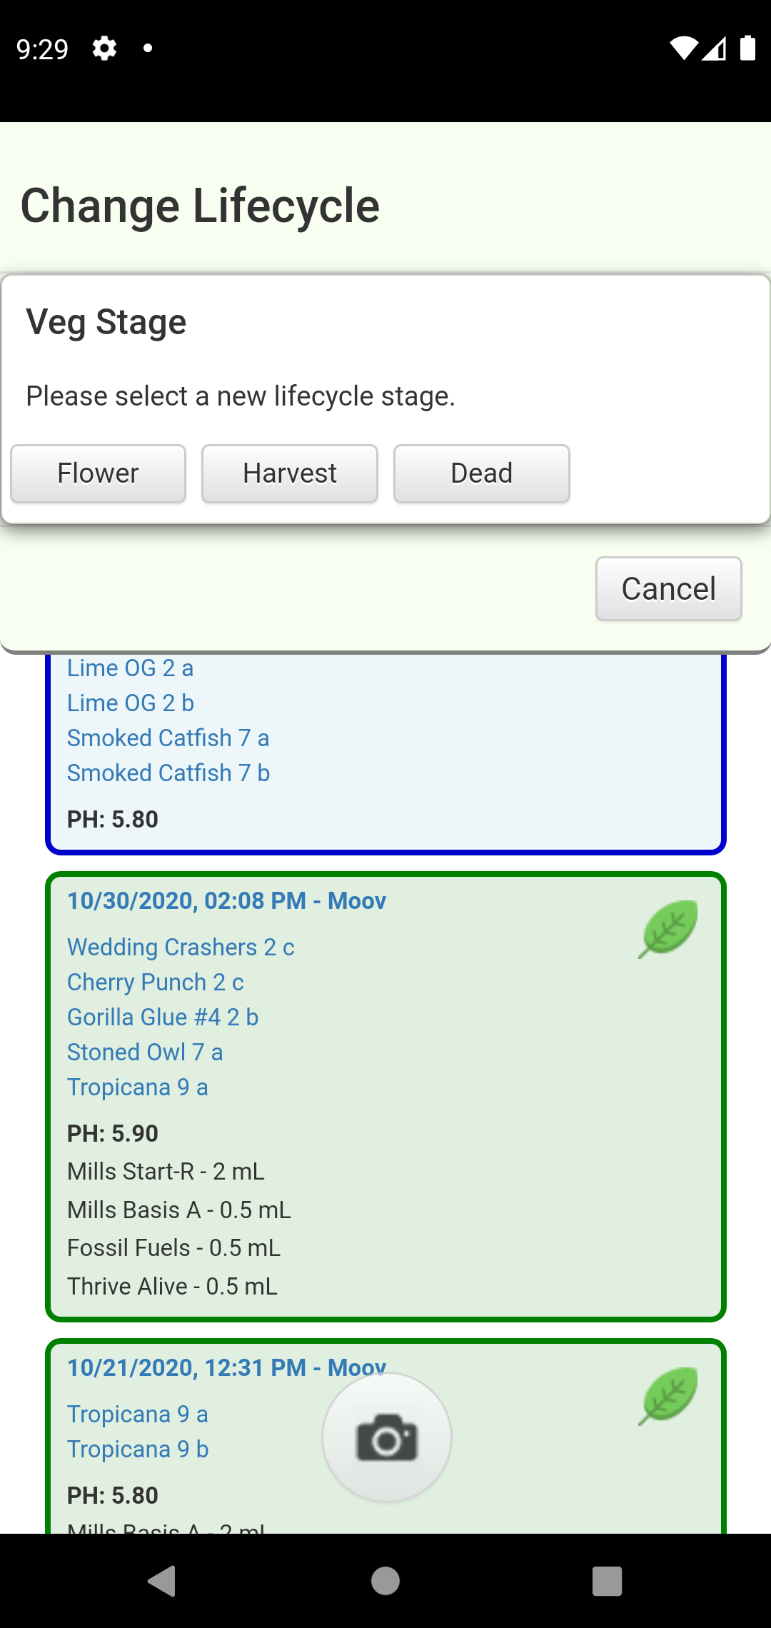Image resolution: width=771 pixels, height=1628 pixels.
Task: Open the Gorilla Glue #4 2 b plant
Action: point(163,1017)
